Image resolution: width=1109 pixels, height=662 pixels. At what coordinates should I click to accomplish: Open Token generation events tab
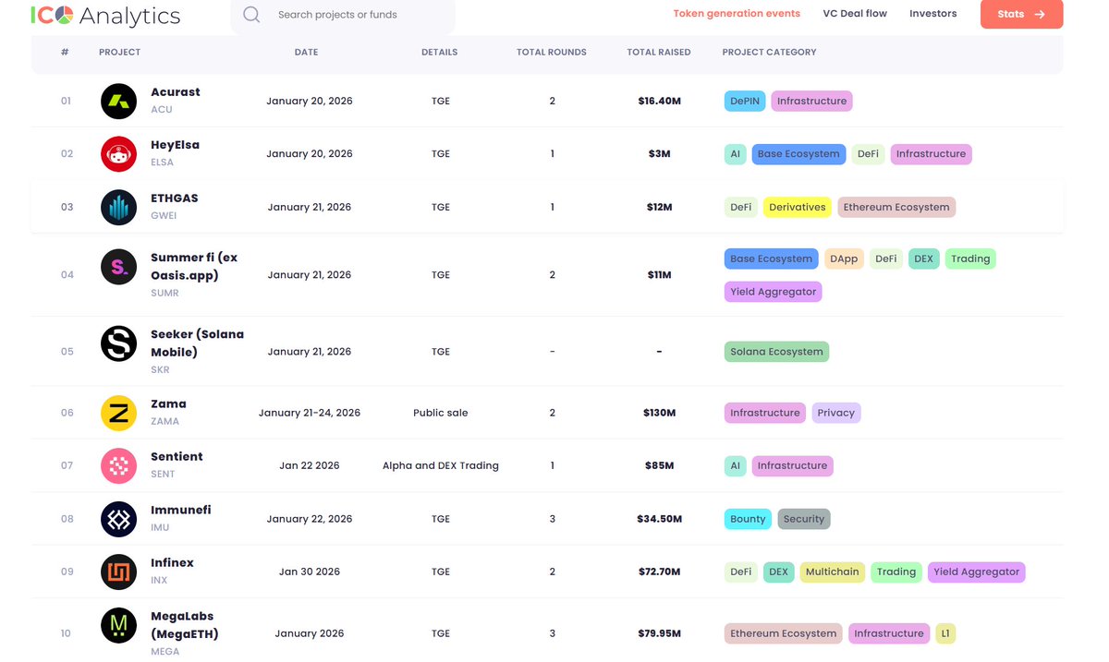(737, 14)
